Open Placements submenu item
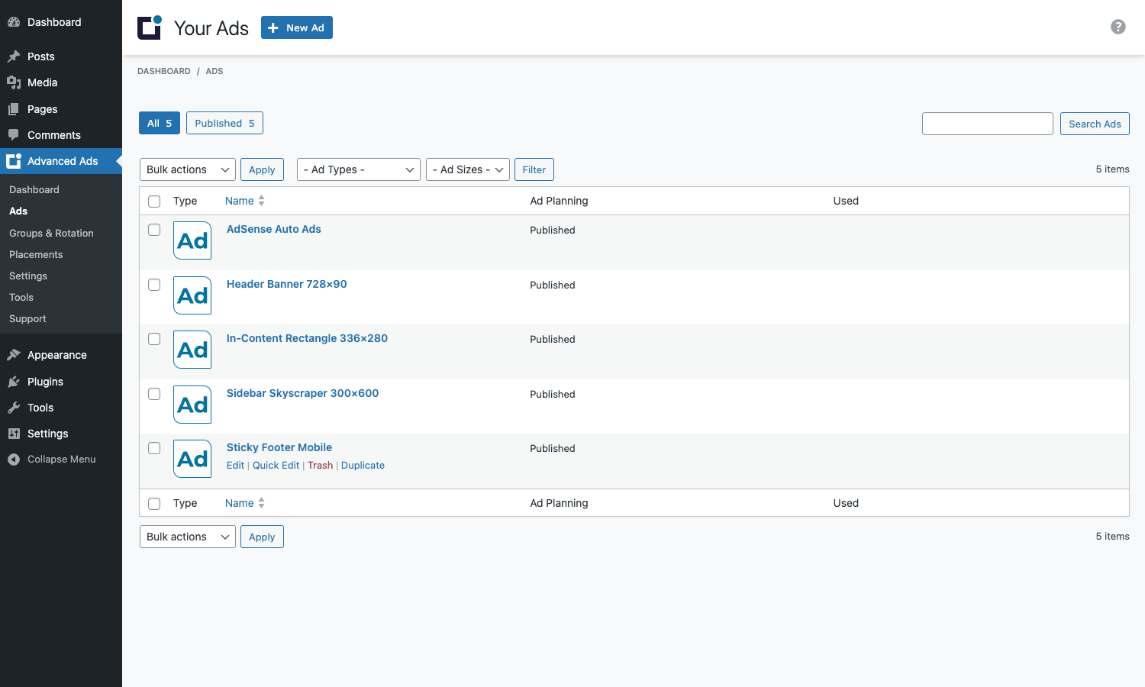Image resolution: width=1145 pixels, height=687 pixels. point(36,254)
